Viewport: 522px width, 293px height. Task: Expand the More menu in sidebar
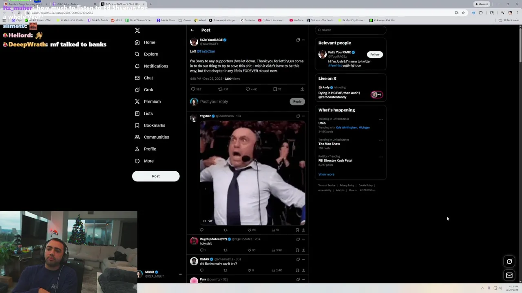click(144, 161)
